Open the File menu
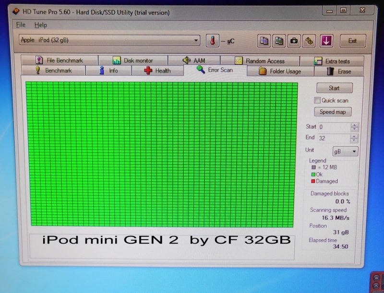 coord(21,25)
